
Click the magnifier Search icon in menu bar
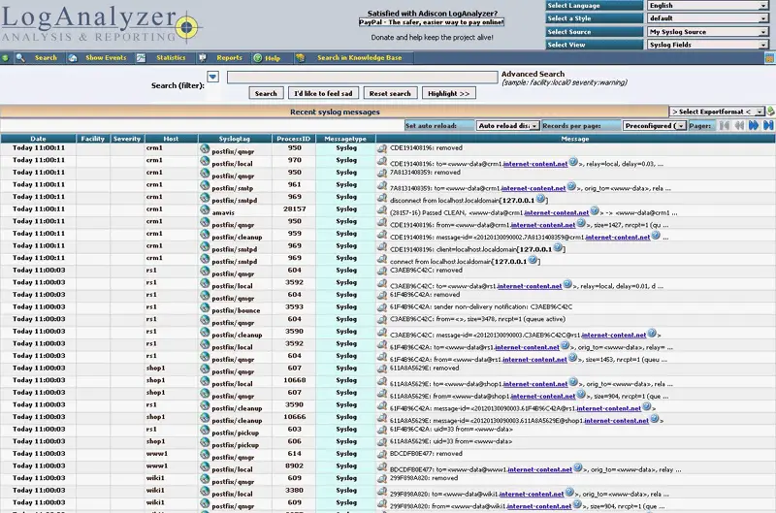click(20, 58)
